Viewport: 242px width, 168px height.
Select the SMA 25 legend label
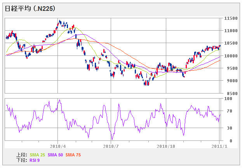click(x=37, y=155)
